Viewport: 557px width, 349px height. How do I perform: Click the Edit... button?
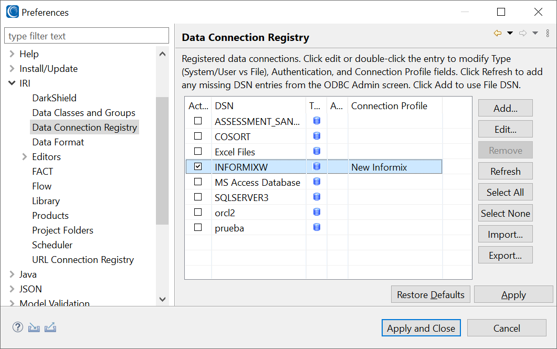[x=506, y=129]
